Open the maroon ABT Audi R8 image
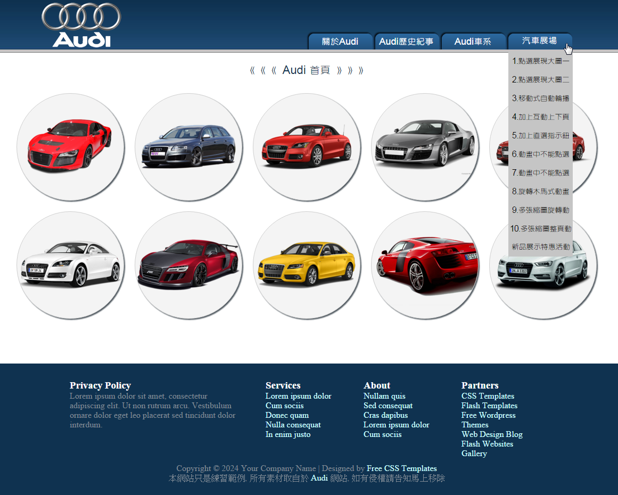618x495 pixels. coord(189,266)
